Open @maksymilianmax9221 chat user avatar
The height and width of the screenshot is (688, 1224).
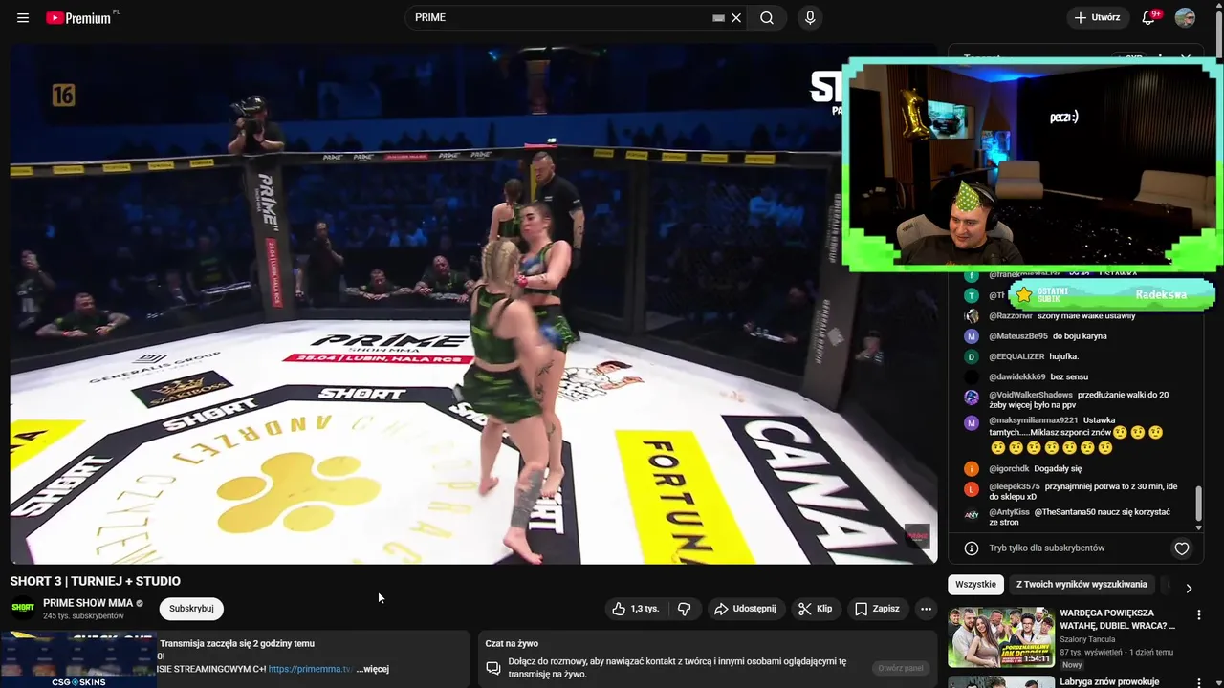pos(972,423)
